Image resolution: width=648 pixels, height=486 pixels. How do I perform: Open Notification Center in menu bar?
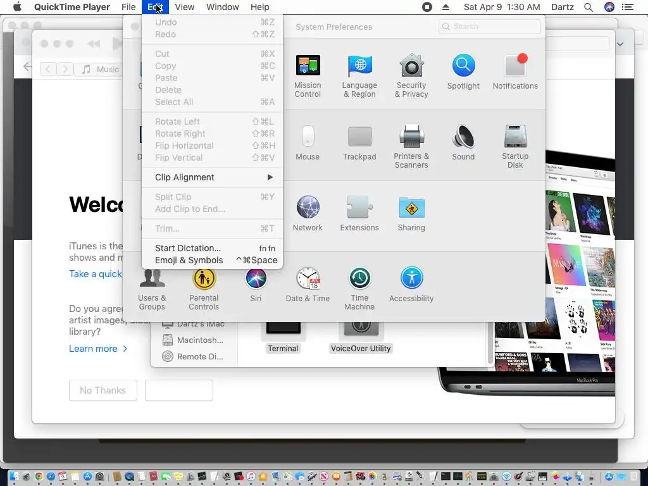[628, 7]
